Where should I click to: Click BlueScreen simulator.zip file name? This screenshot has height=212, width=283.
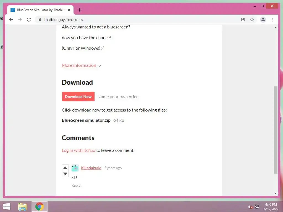click(x=86, y=120)
